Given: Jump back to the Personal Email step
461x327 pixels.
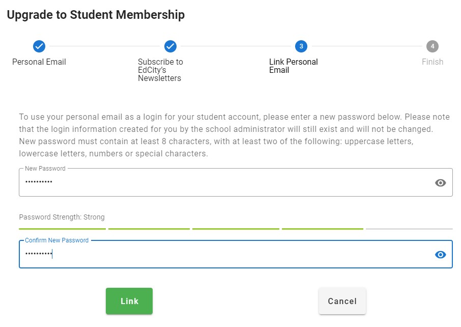Looking at the screenshot, I should point(39,62).
